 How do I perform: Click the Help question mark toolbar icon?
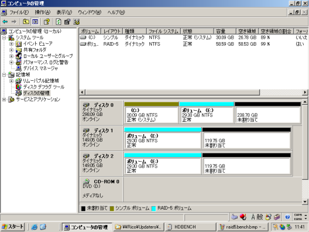coord(46,22)
